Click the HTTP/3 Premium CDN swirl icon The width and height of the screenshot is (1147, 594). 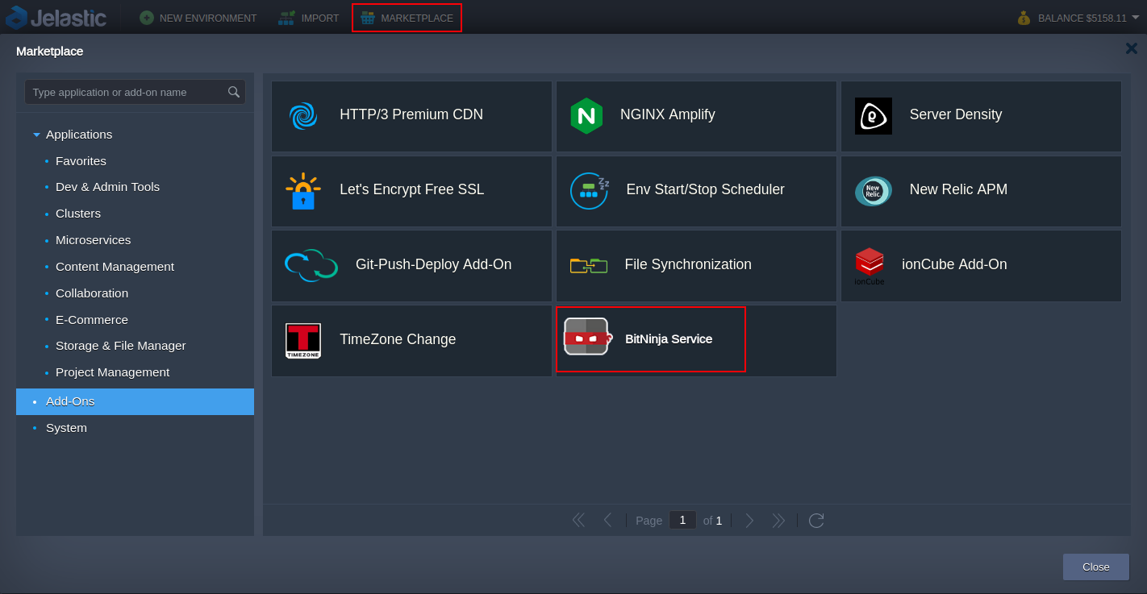(303, 115)
